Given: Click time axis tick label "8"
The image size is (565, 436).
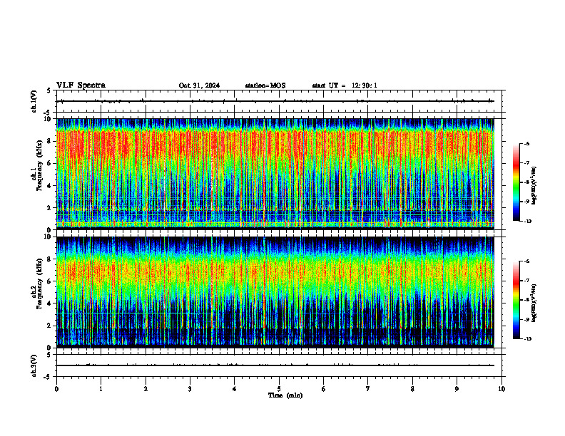Looking at the screenshot, I should coord(412,389).
